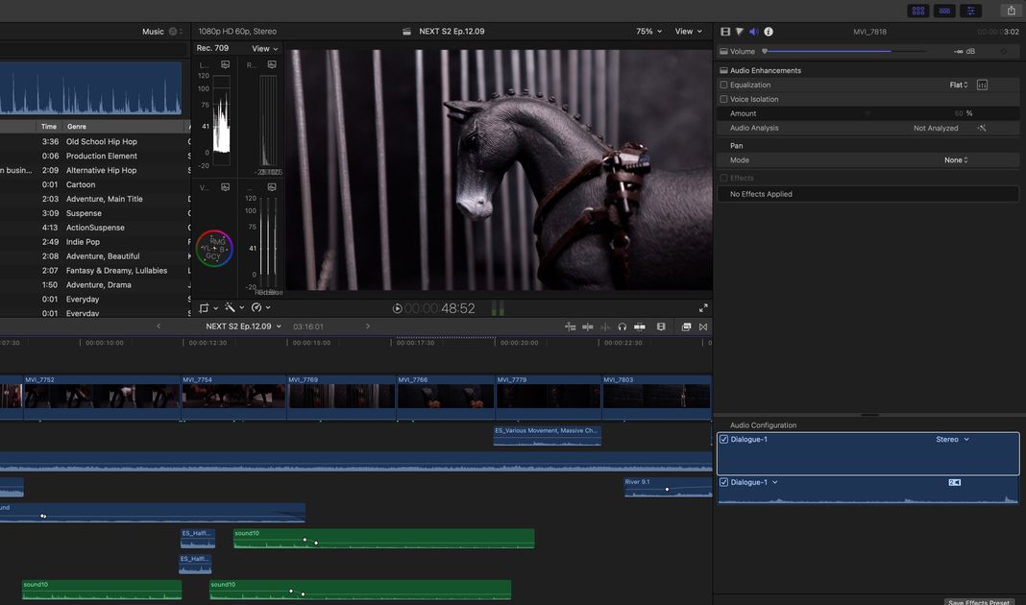Click the Save Effects Preset button
Screen dimensions: 1026x605
(x=979, y=602)
